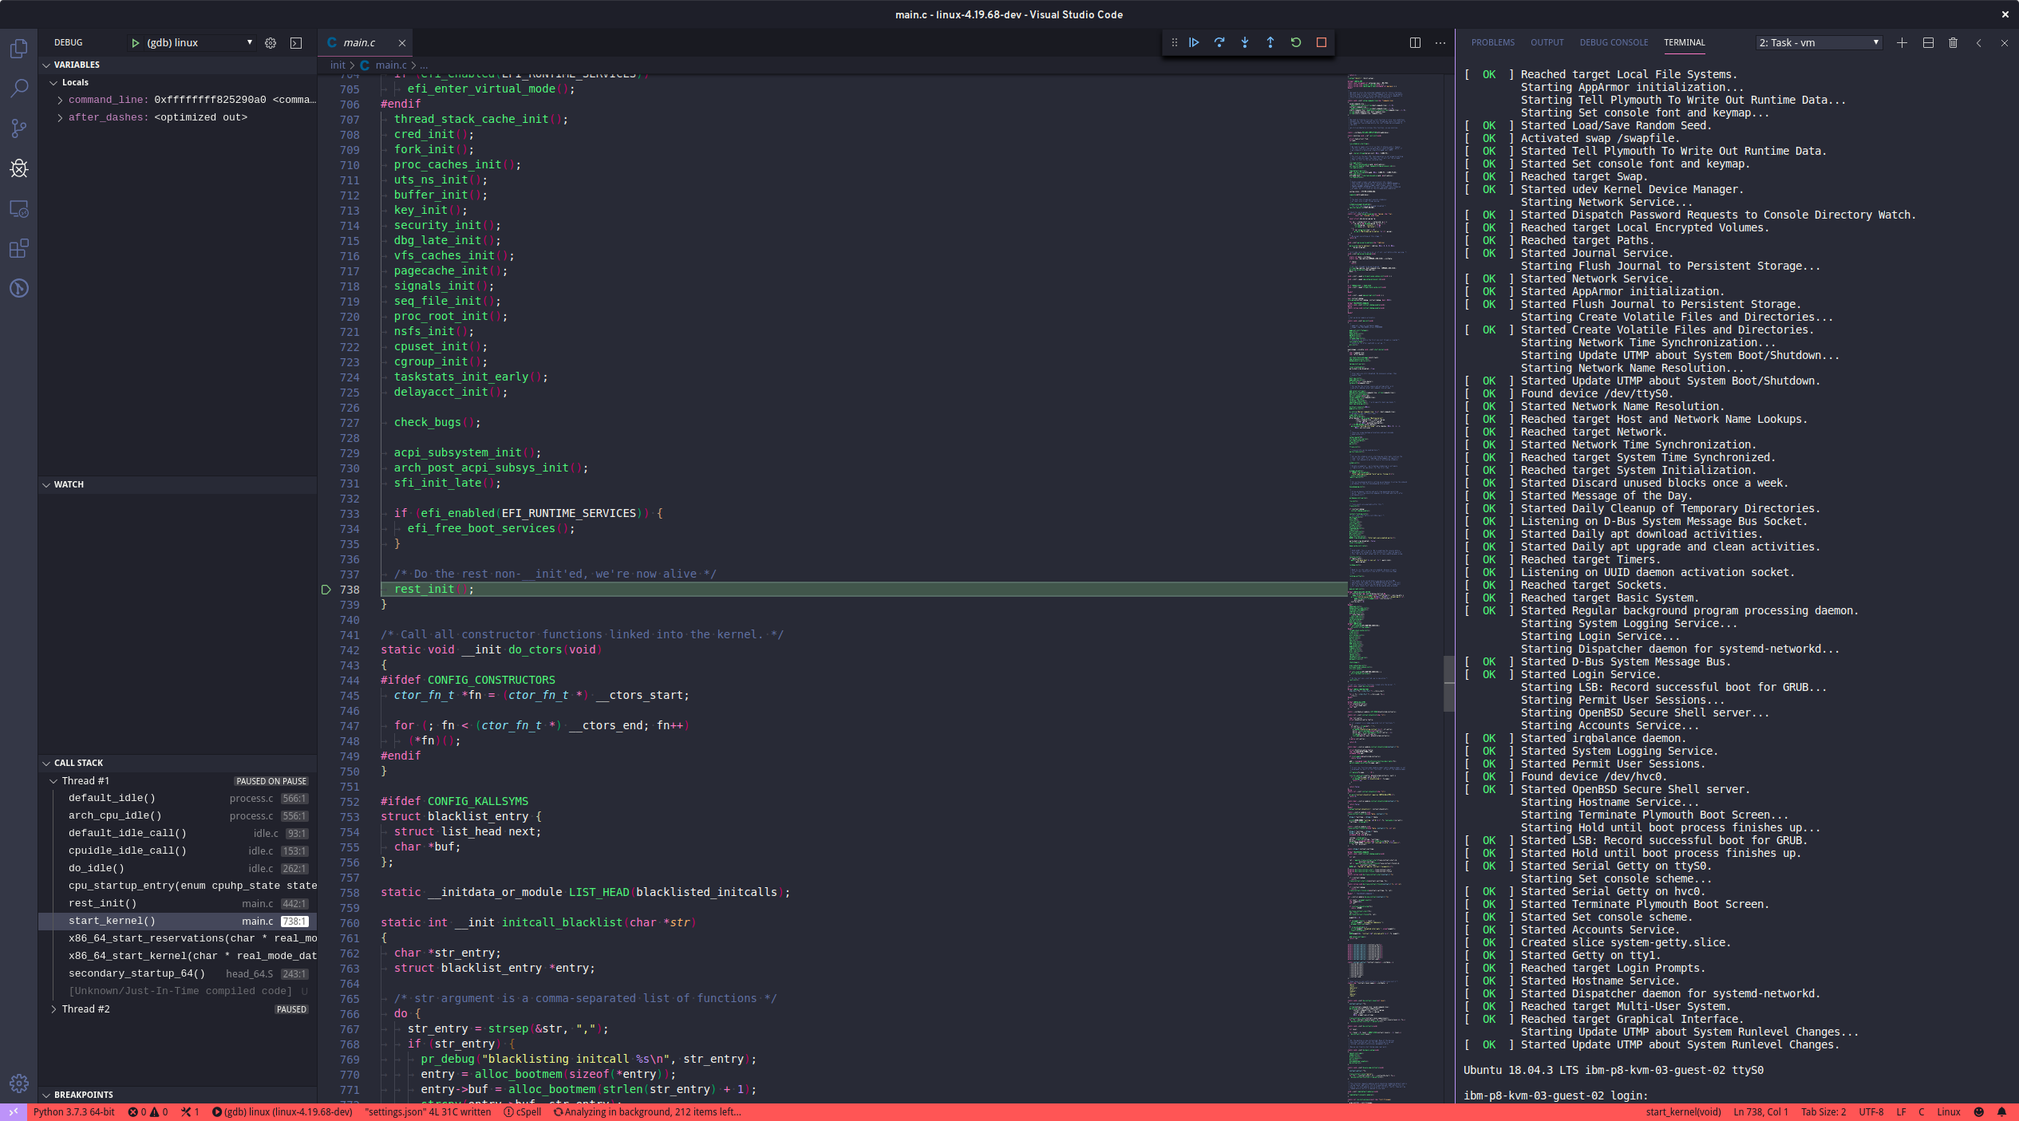The height and width of the screenshot is (1121, 2019).
Task: Click the 'init' breadcrumb segment
Action: click(338, 65)
